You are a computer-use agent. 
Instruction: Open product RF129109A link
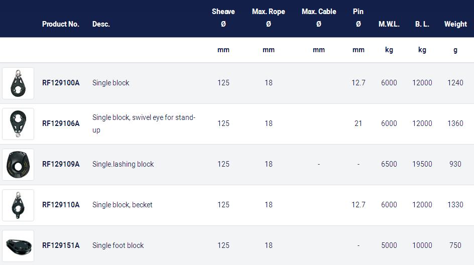[61, 164]
